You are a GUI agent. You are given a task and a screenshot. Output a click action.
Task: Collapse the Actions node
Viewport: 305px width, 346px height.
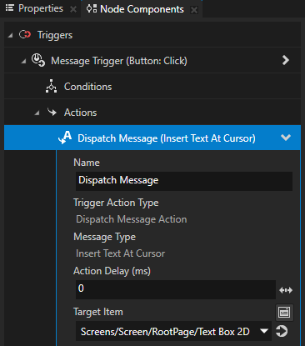[x=37, y=113]
